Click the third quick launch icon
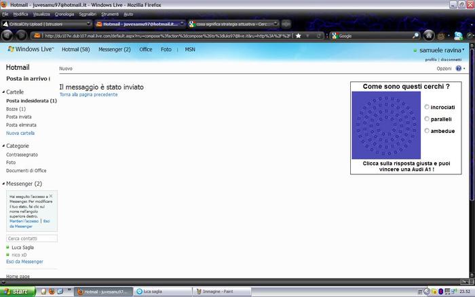This screenshot has height=297, width=475. [60, 292]
